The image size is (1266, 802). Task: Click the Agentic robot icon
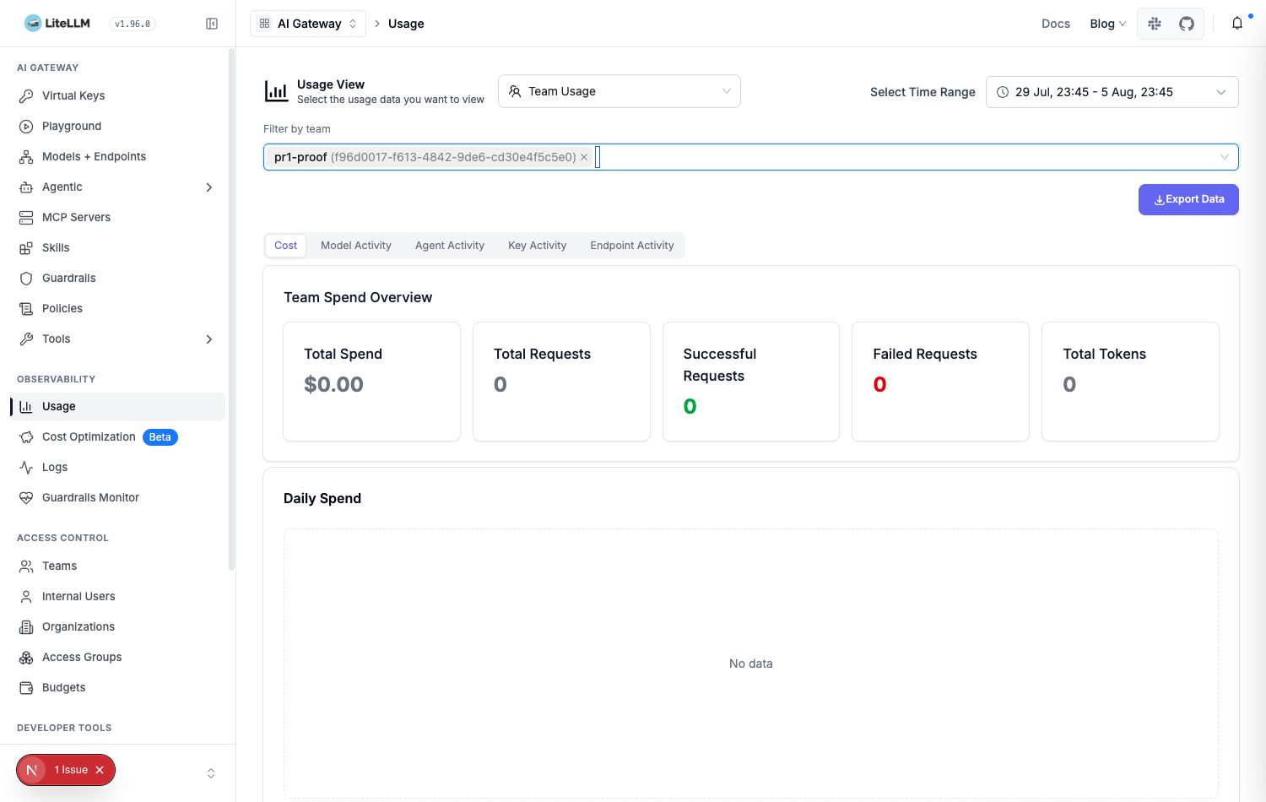[x=26, y=187]
